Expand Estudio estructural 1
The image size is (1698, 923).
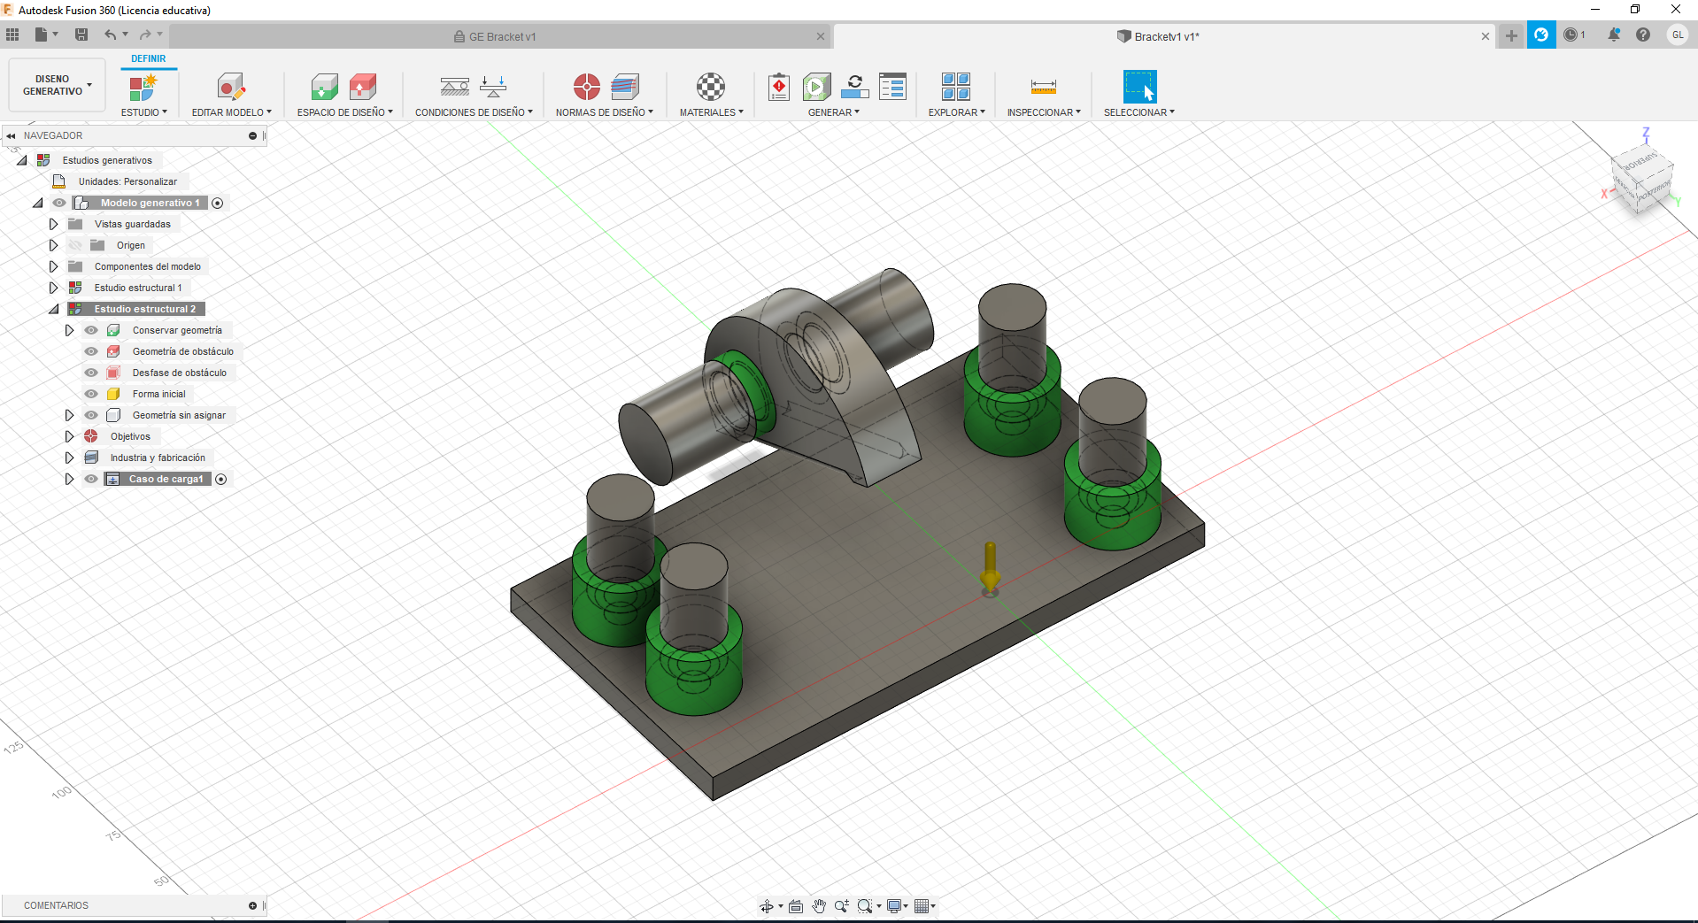coord(53,288)
